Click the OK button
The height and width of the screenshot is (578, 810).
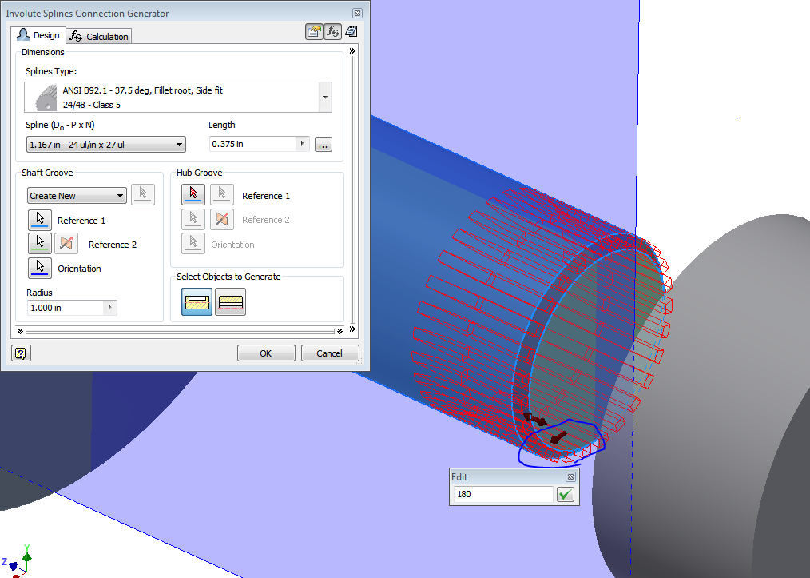[265, 353]
